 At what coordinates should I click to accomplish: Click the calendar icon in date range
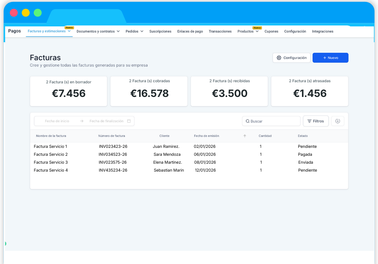[129, 121]
